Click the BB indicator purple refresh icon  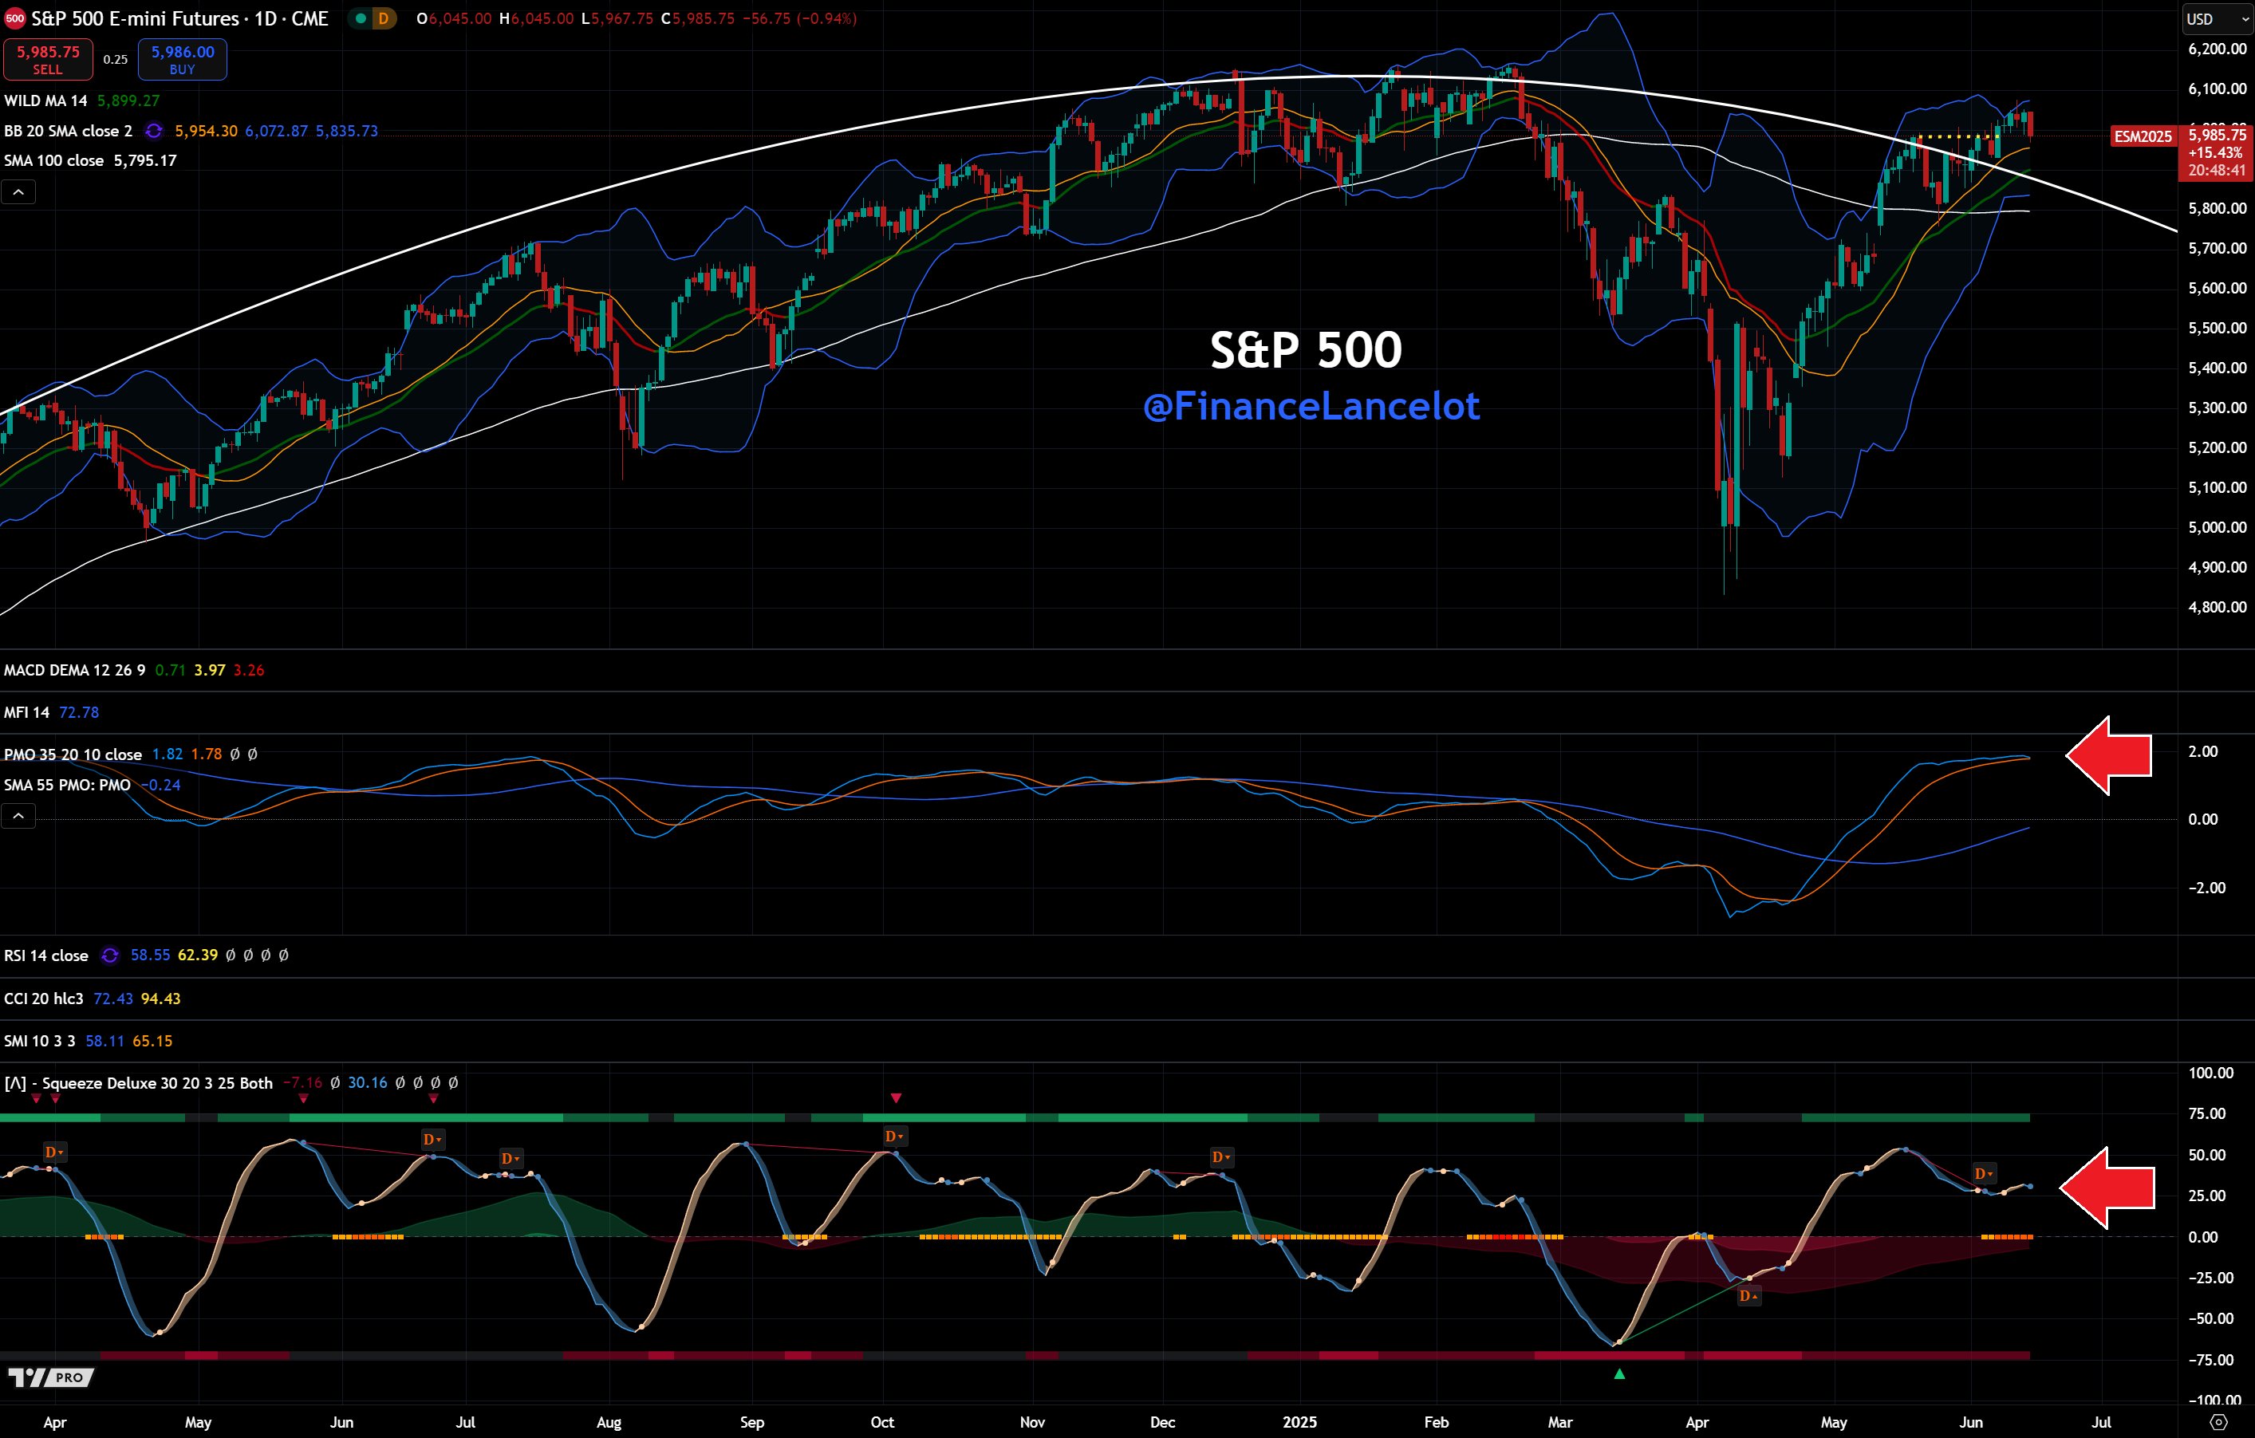[154, 131]
